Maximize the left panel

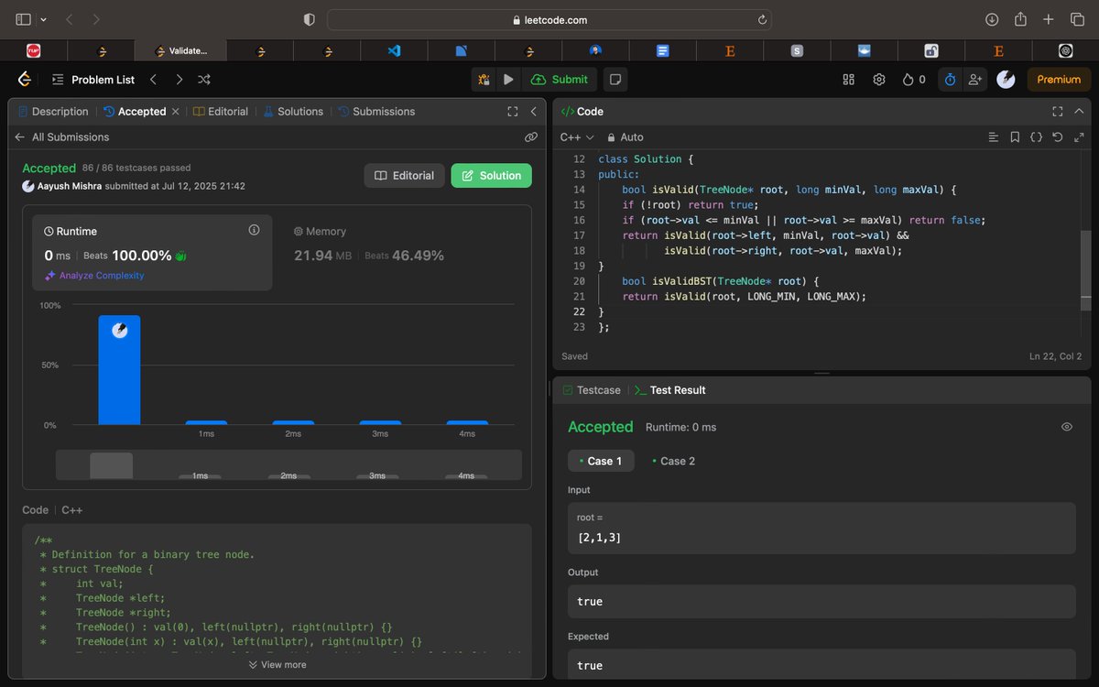513,112
